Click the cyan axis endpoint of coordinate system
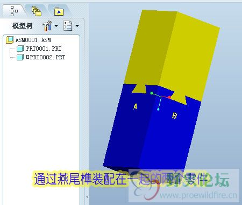 tap(158, 110)
